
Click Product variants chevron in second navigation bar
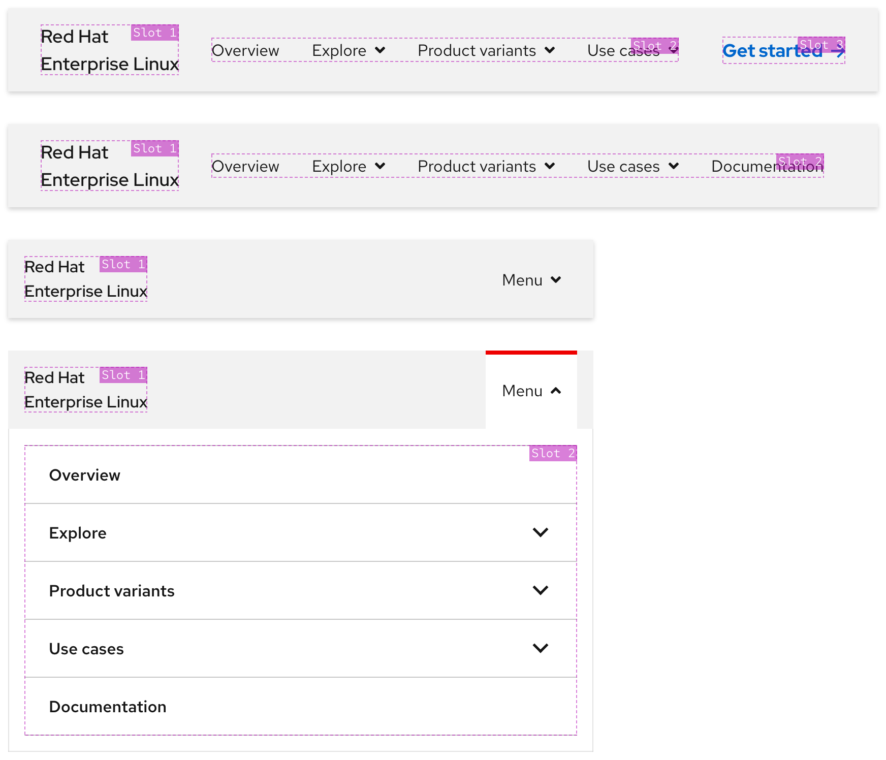pos(549,166)
